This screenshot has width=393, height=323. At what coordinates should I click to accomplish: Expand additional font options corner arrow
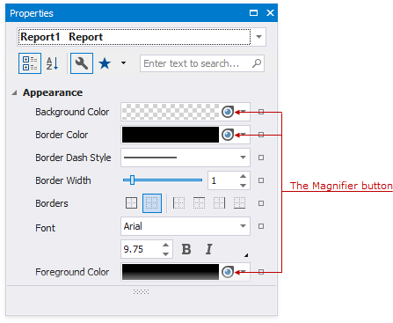(x=246, y=255)
